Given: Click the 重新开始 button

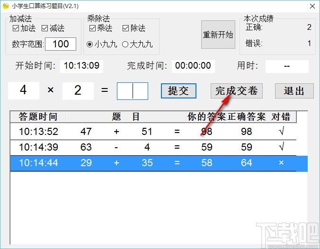Looking at the screenshot, I should point(218,35).
